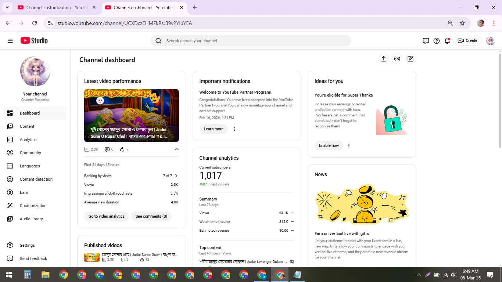Image resolution: width=502 pixels, height=282 pixels.
Task: Click the upload videos arrow icon
Action: [384, 59]
